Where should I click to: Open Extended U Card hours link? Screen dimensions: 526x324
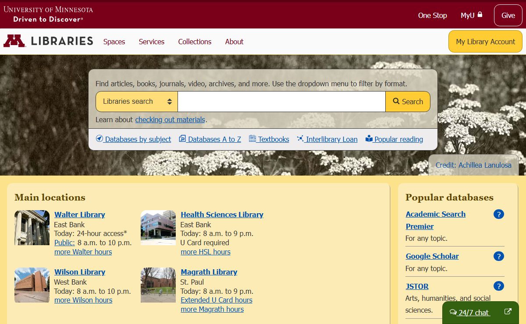217,300
